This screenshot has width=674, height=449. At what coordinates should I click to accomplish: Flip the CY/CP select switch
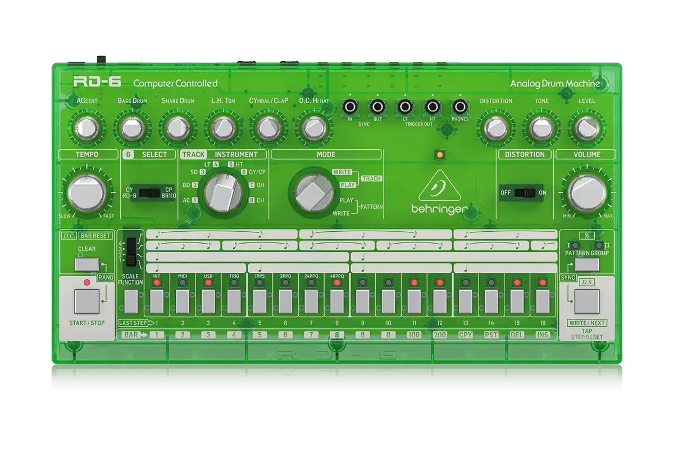[149, 193]
